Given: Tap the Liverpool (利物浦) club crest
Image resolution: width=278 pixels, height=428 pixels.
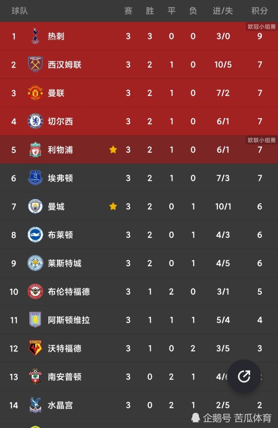Looking at the screenshot, I should point(35,149).
